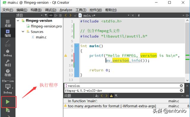
Task: Open the Welcome mode in sidebar
Action: (8, 23)
